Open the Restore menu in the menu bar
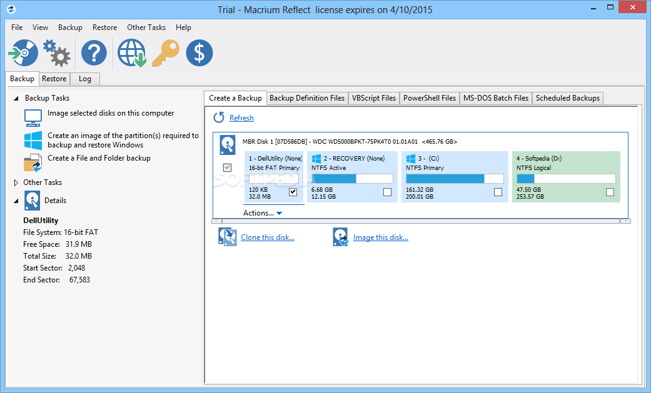The height and width of the screenshot is (393, 651). [x=104, y=27]
